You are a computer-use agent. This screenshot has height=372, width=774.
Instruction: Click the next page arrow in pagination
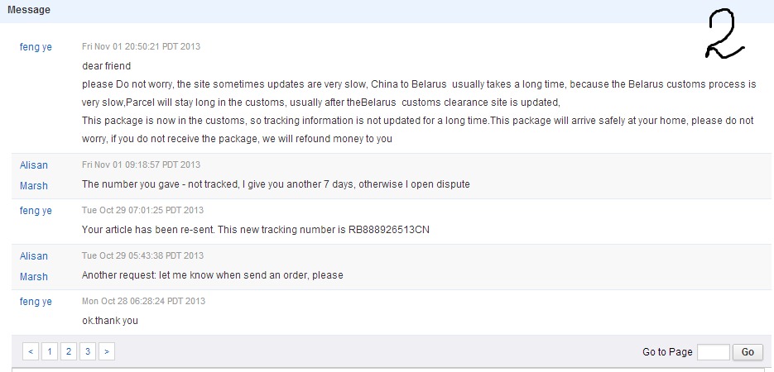106,352
